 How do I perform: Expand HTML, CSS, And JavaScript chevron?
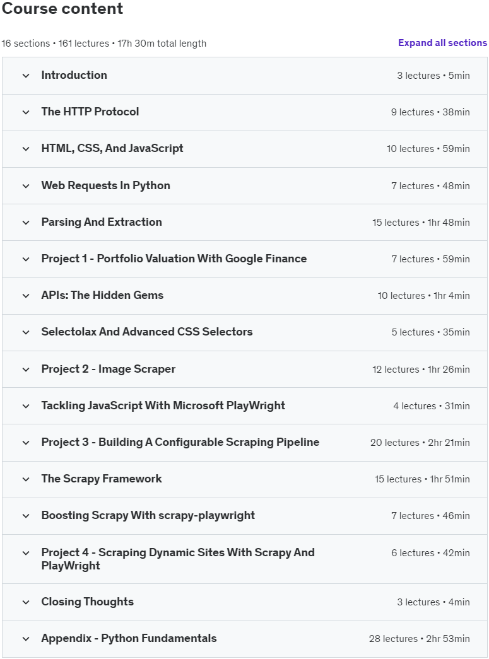tap(26, 149)
